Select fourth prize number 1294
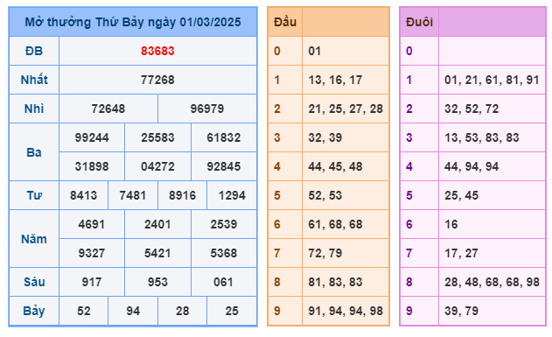 232,195
